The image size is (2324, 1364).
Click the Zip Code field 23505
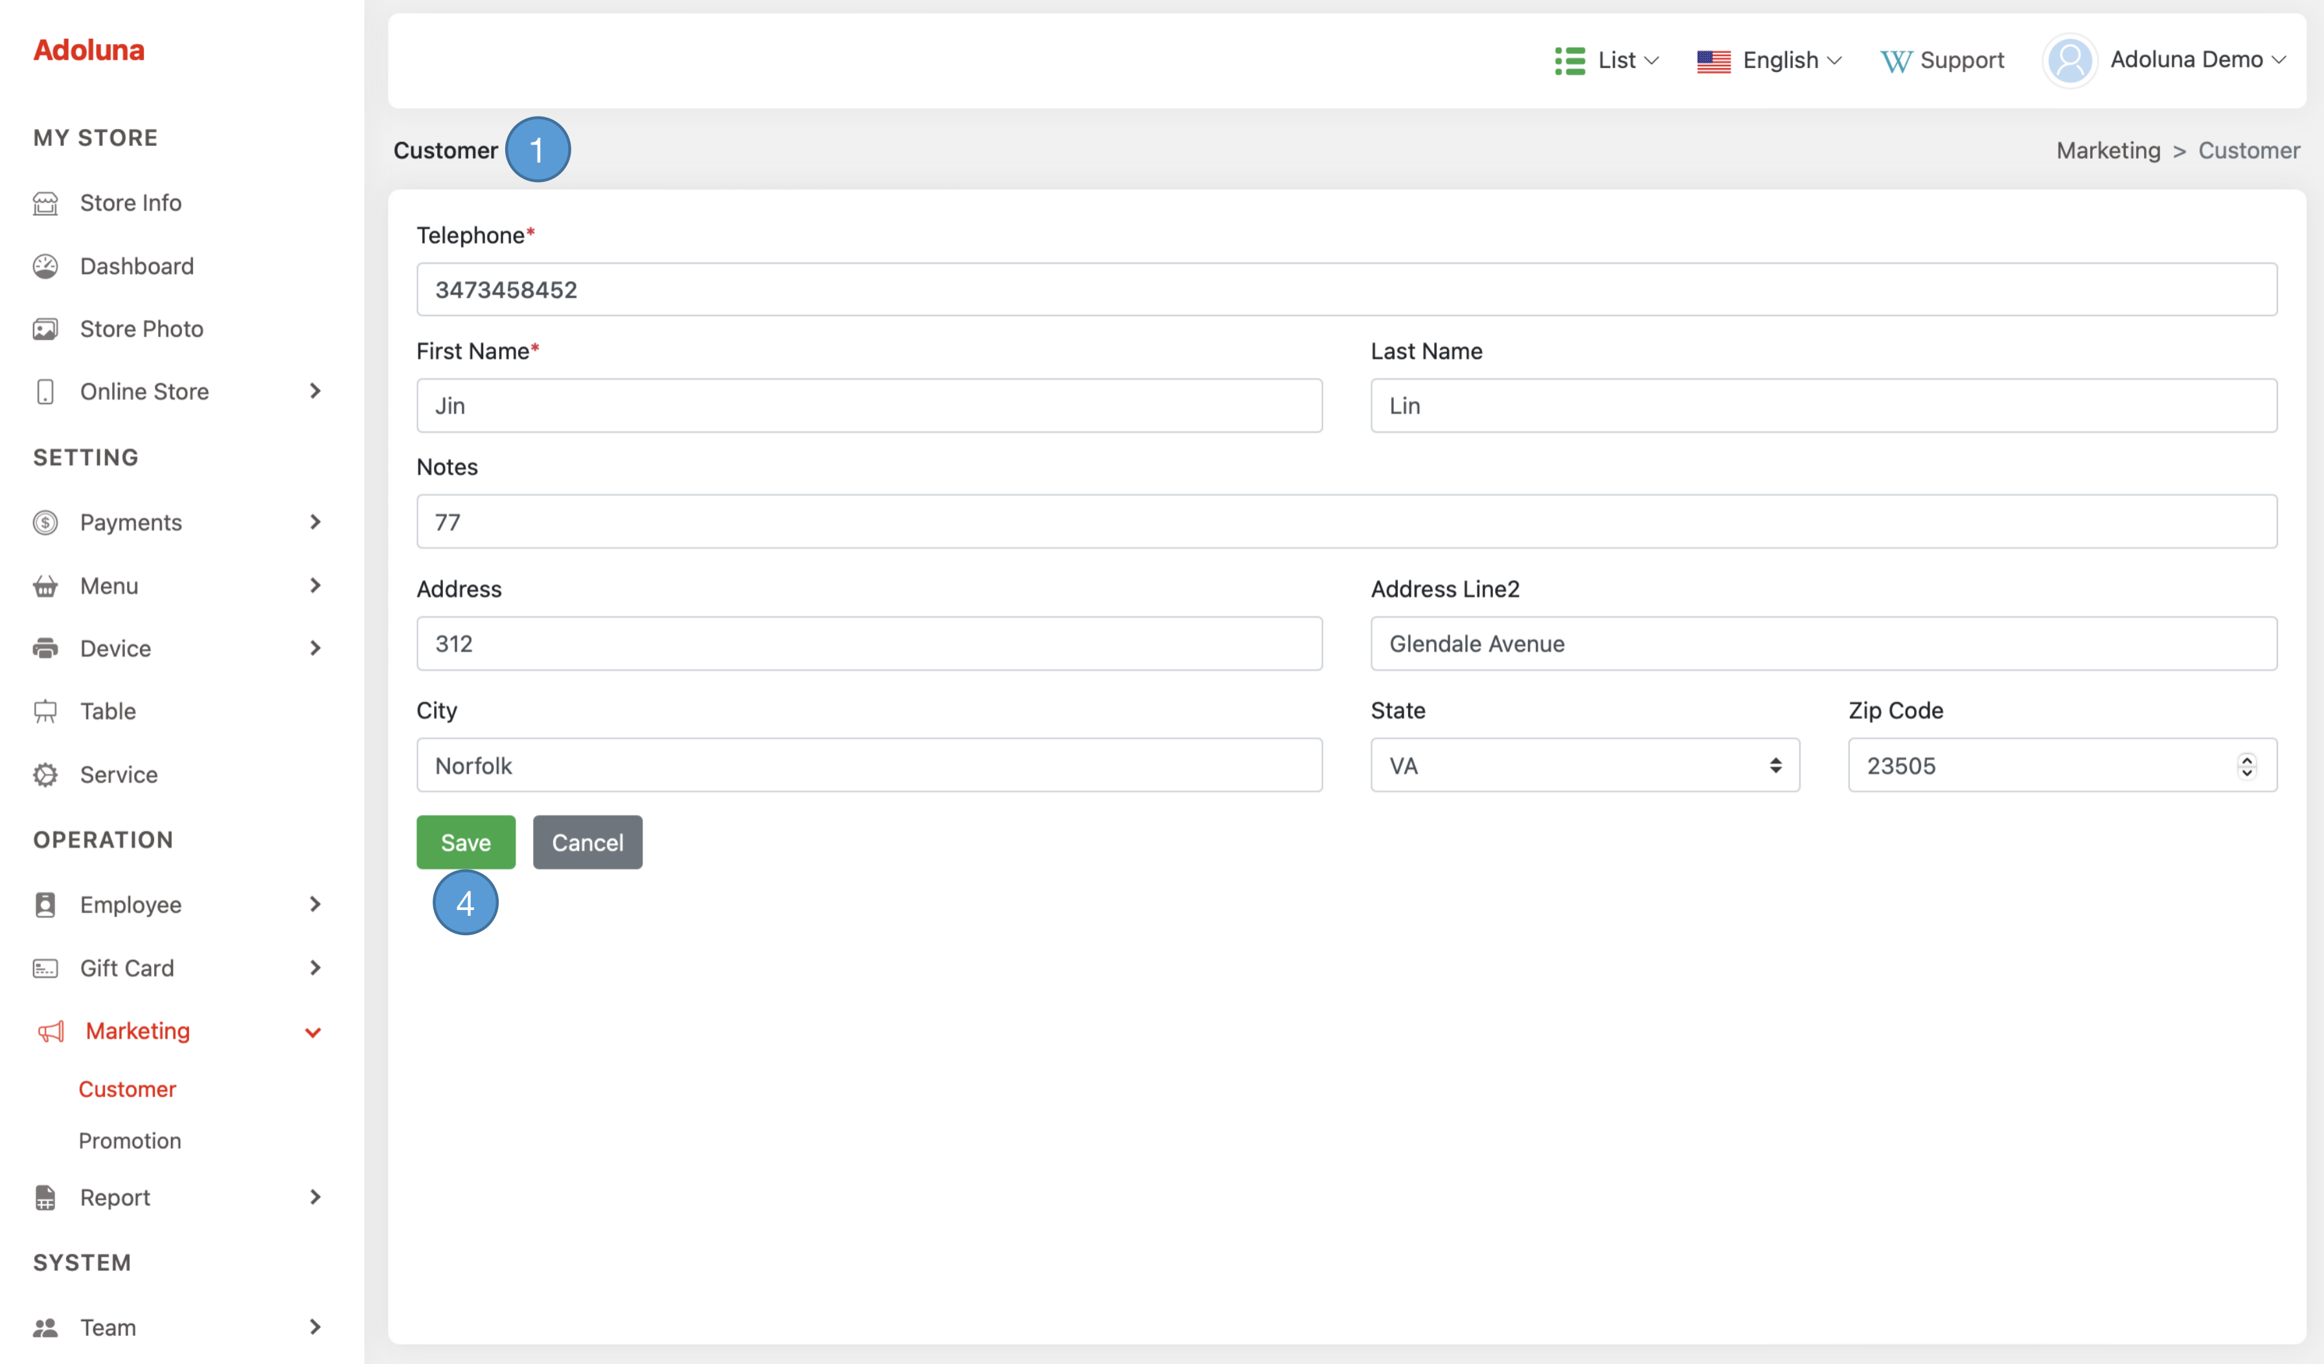click(2062, 764)
